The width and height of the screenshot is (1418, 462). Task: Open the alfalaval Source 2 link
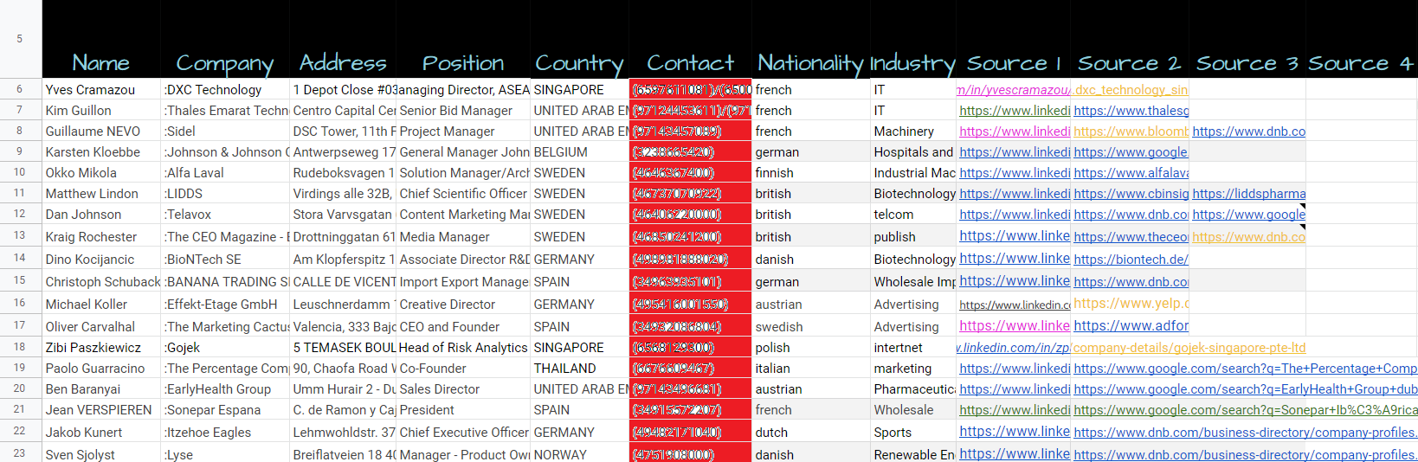tap(1131, 172)
